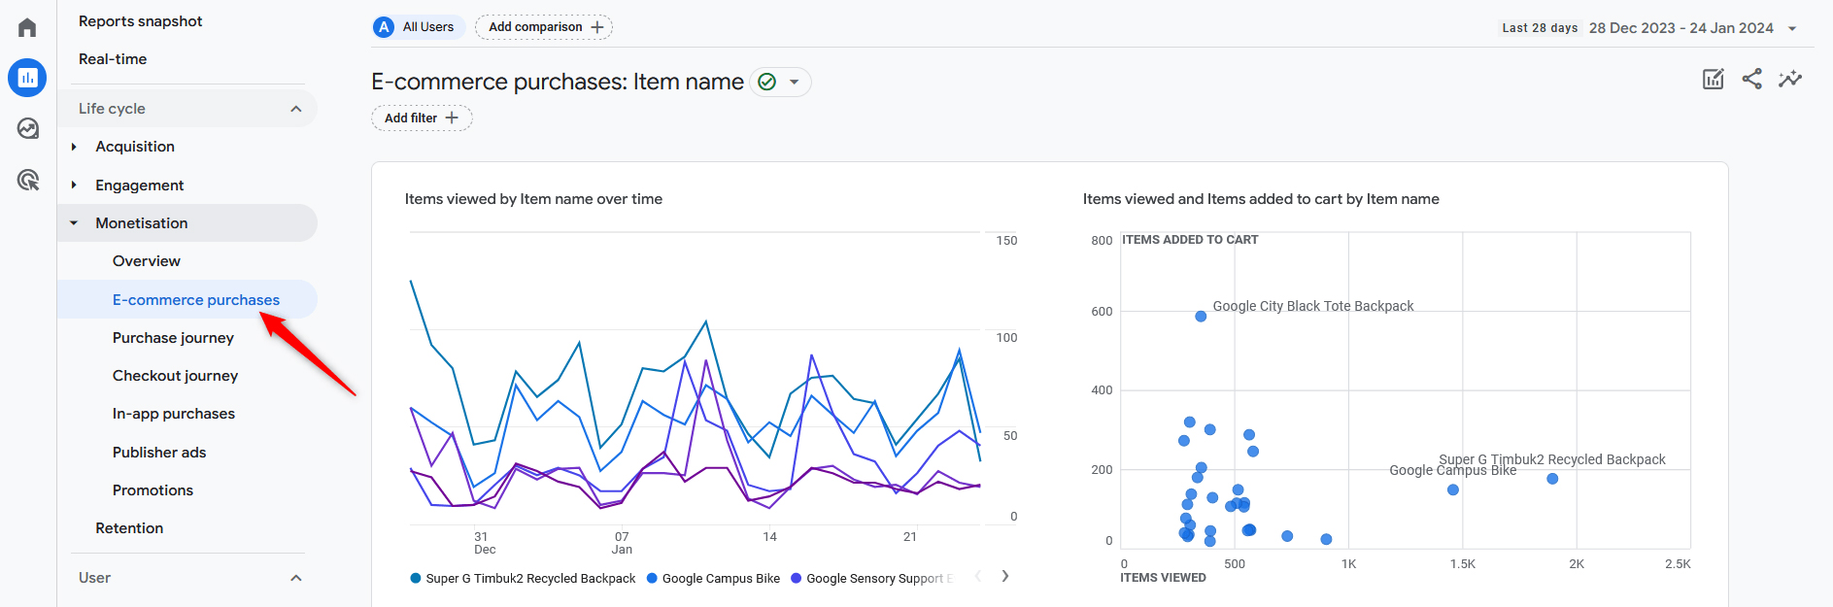Open the date range dropdown arrow
Image resolution: width=1833 pixels, height=607 pixels.
[x=1792, y=28]
